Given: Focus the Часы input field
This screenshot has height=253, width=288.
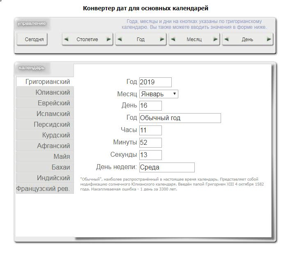Looking at the screenshot, I should click(150, 130).
